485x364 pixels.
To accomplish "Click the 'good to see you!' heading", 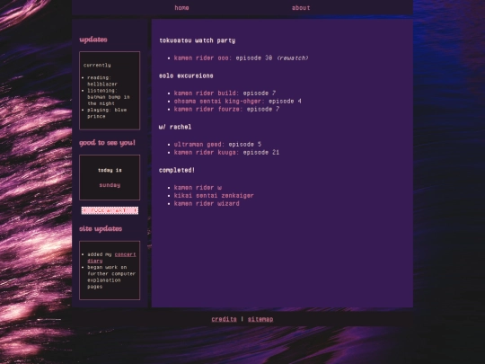I will pyautogui.click(x=108, y=143).
